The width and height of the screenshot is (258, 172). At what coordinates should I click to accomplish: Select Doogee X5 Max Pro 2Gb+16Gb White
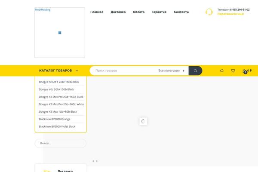(61, 104)
